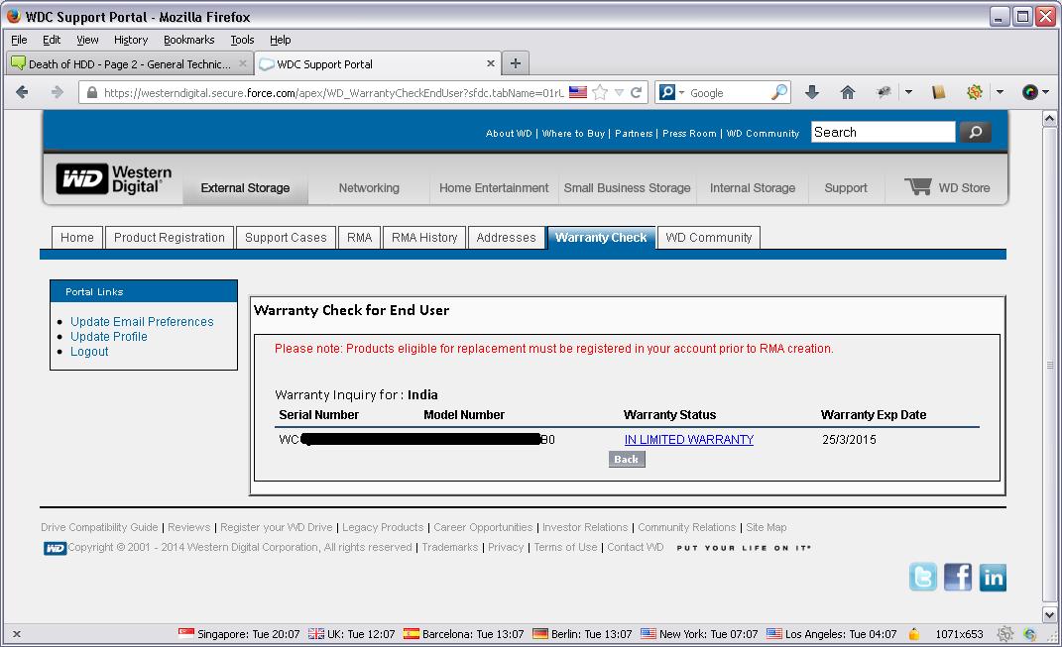
Task: Click the Twitter icon in the footer
Action: [x=922, y=577]
